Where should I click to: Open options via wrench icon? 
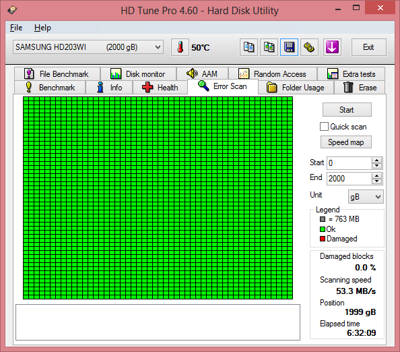pos(309,47)
